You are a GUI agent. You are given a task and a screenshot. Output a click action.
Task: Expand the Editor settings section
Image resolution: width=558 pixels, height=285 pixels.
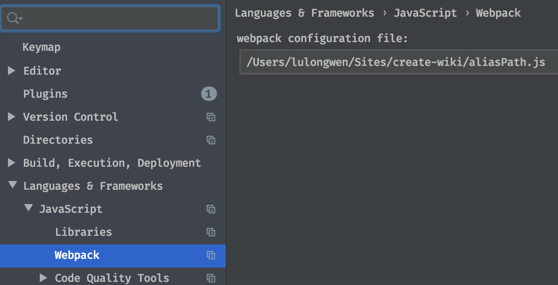coord(12,71)
